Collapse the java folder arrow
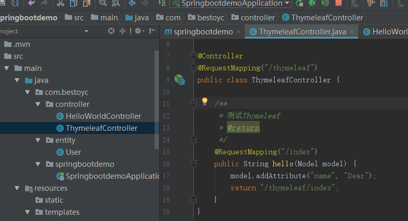This screenshot has width=408, height=221. 17,80
